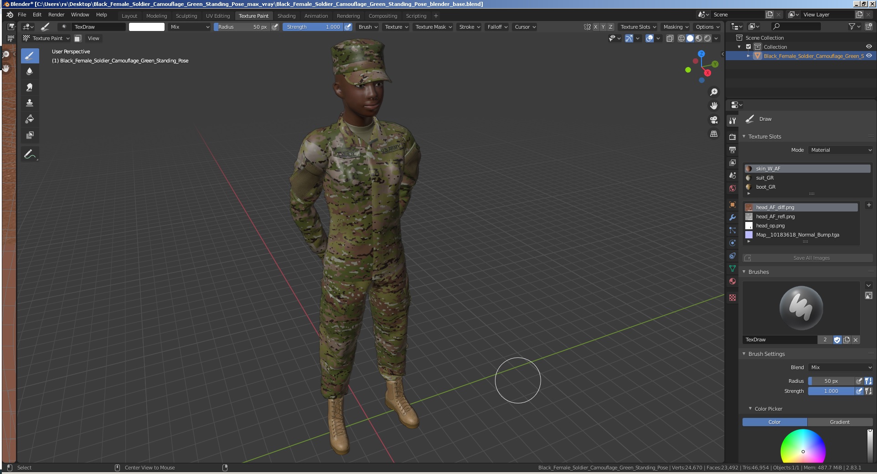Open the Render menu

coord(56,15)
